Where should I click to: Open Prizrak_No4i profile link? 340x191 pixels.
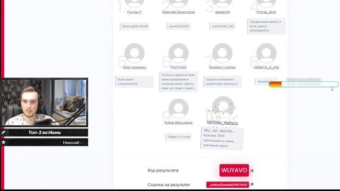coord(266,12)
